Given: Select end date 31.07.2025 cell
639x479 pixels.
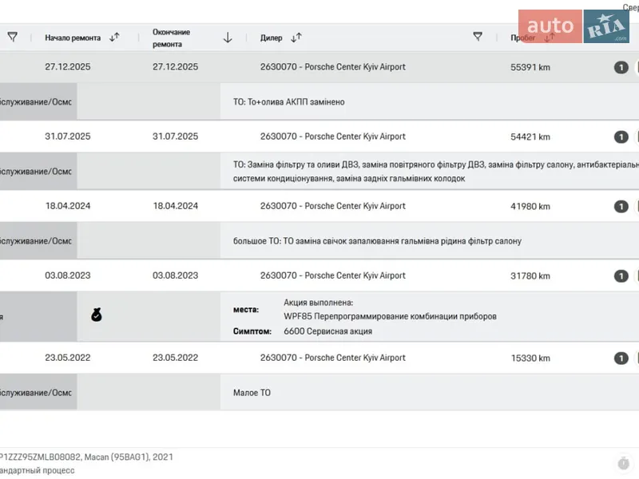Looking at the screenshot, I should [x=175, y=137].
